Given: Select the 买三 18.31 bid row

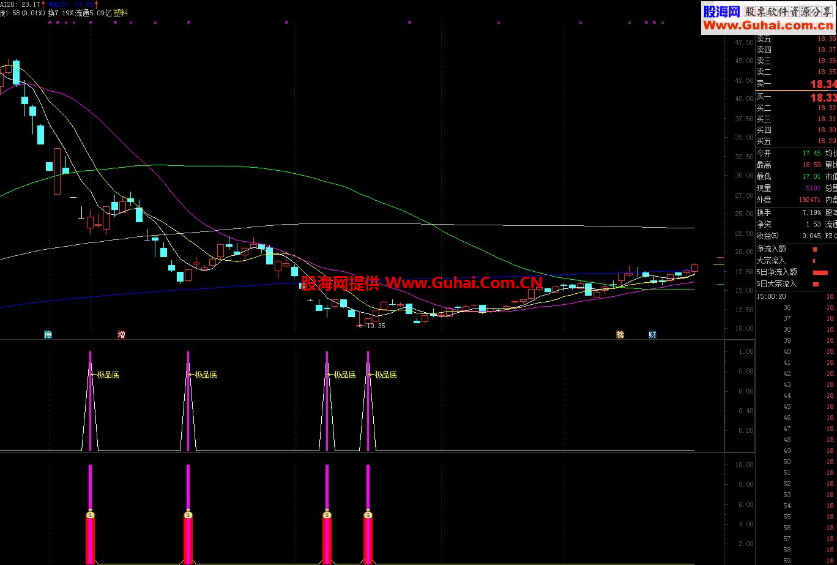Looking at the screenshot, I should click(796, 119).
